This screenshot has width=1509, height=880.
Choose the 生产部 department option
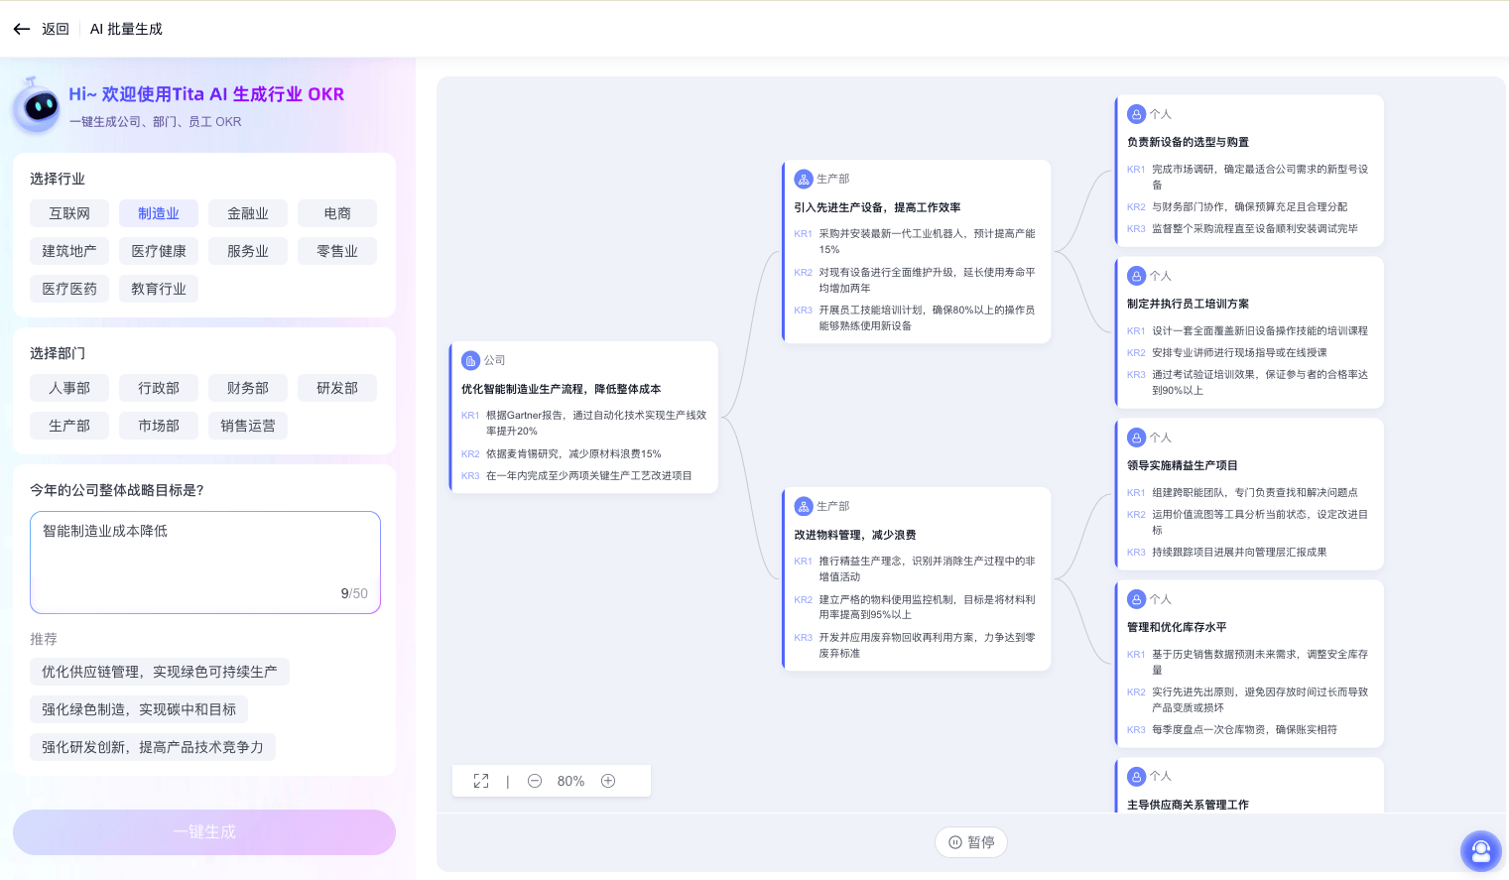69,426
